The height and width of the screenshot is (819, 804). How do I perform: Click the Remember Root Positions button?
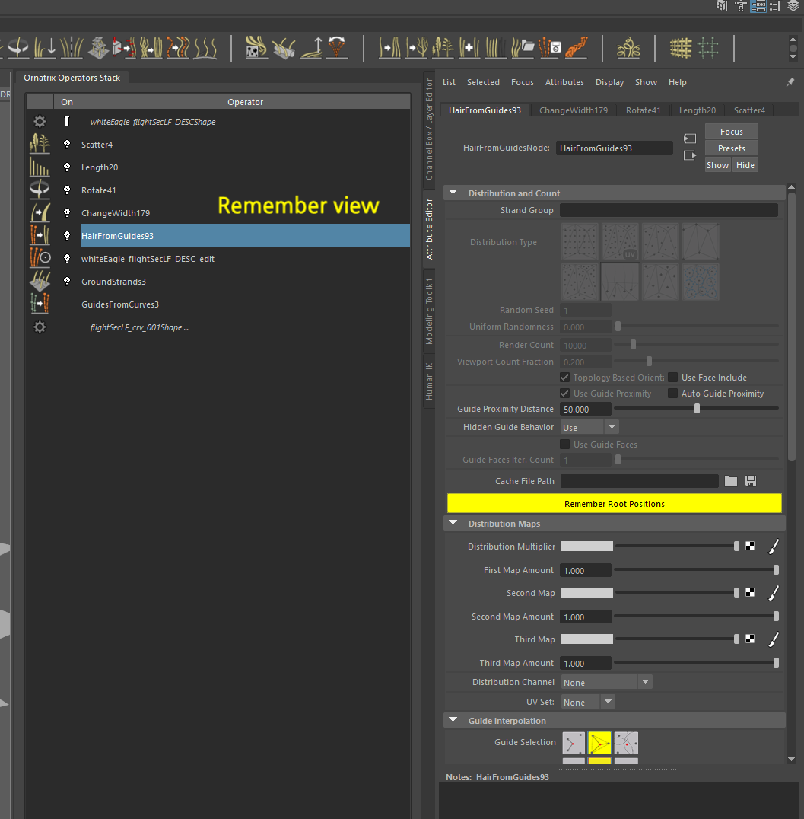[x=614, y=504]
